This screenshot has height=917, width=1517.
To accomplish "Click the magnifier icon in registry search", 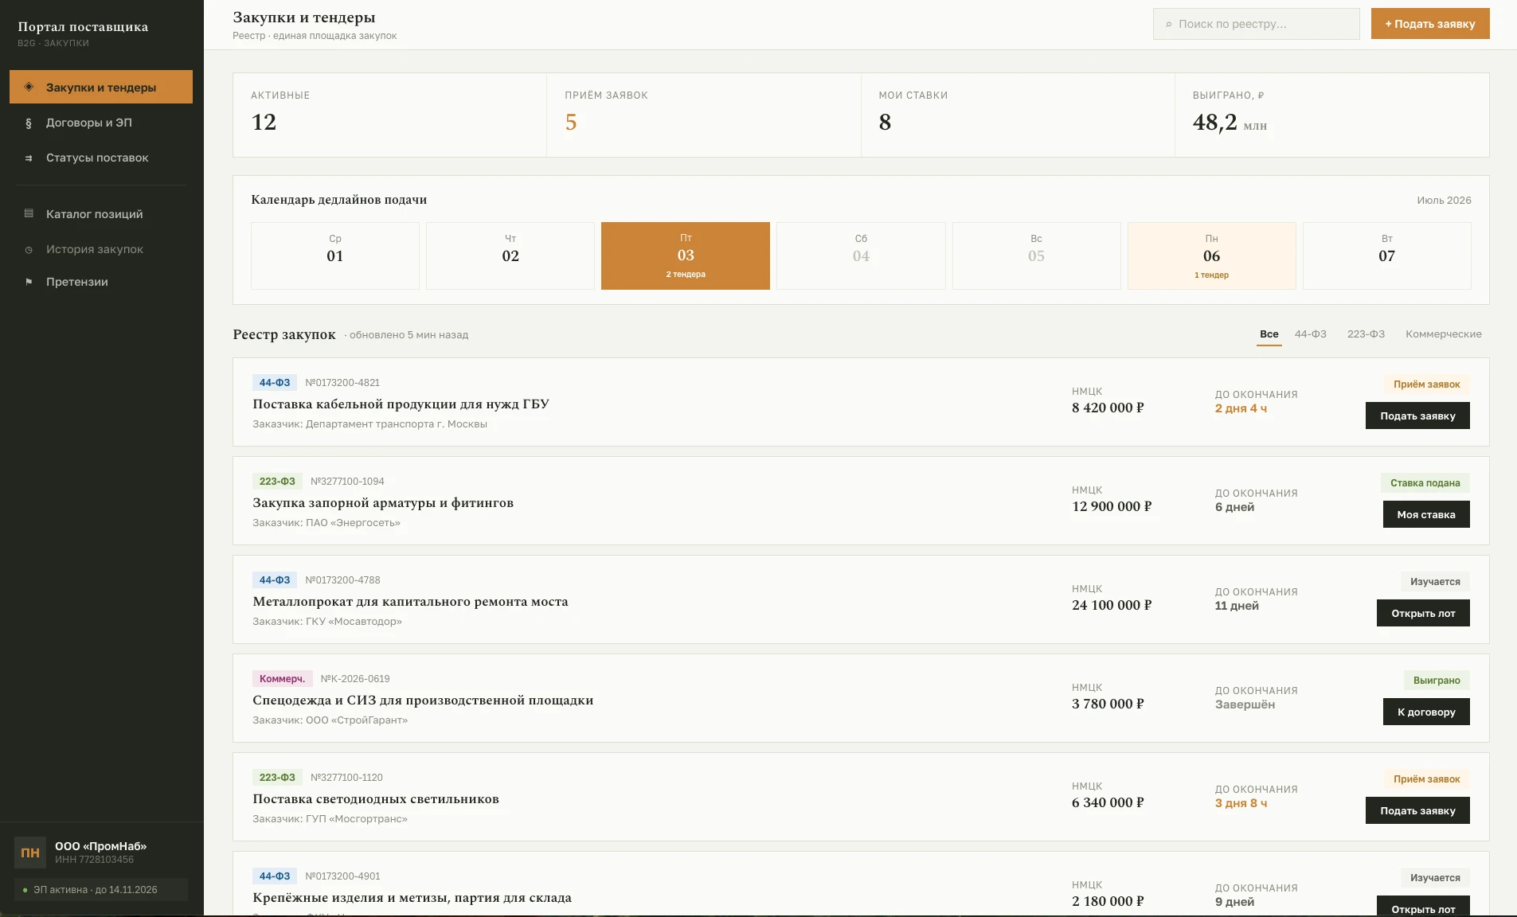I will click(x=1168, y=25).
